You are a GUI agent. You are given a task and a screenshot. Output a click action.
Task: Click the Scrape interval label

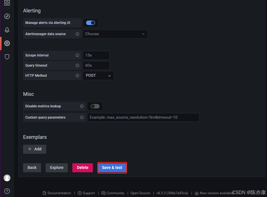click(x=37, y=55)
